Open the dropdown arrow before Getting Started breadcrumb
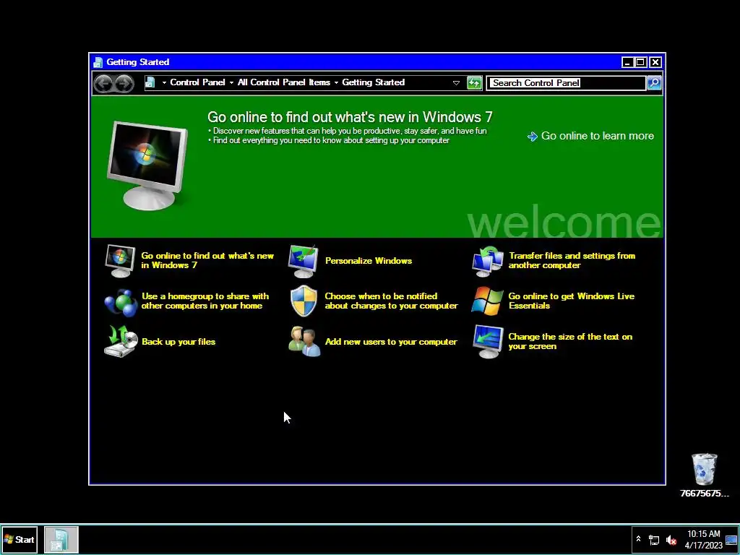This screenshot has height=555, width=740. pos(336,82)
